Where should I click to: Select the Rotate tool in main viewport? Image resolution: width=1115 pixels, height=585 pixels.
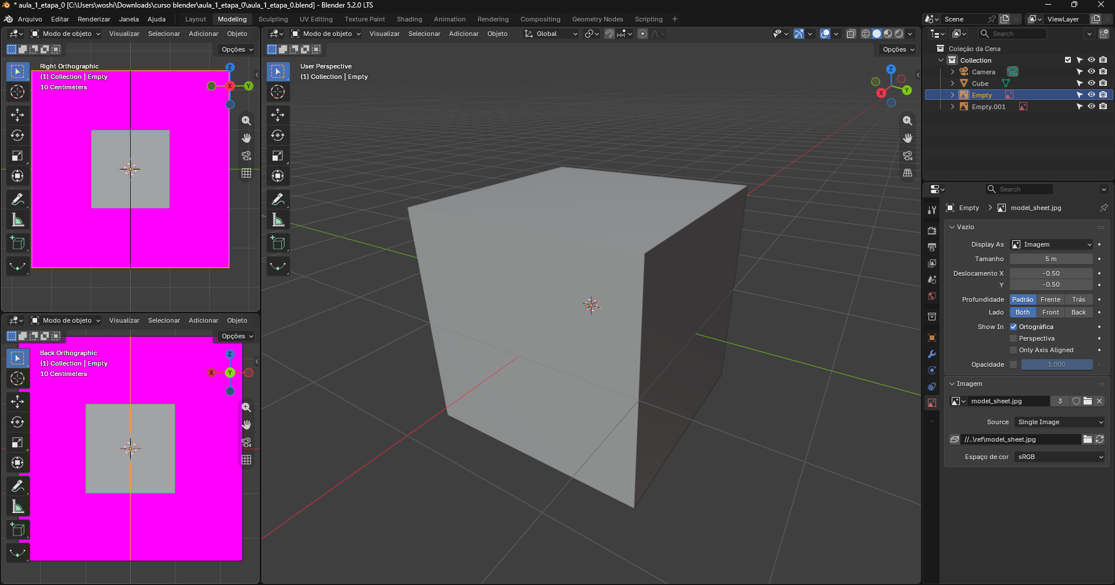coord(278,136)
